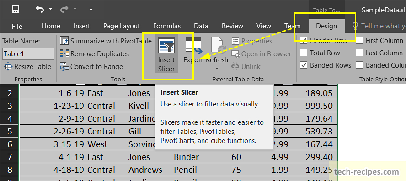This screenshot has height=181, width=406.
Task: Uncheck the Header Row checkbox
Action: click(x=304, y=40)
